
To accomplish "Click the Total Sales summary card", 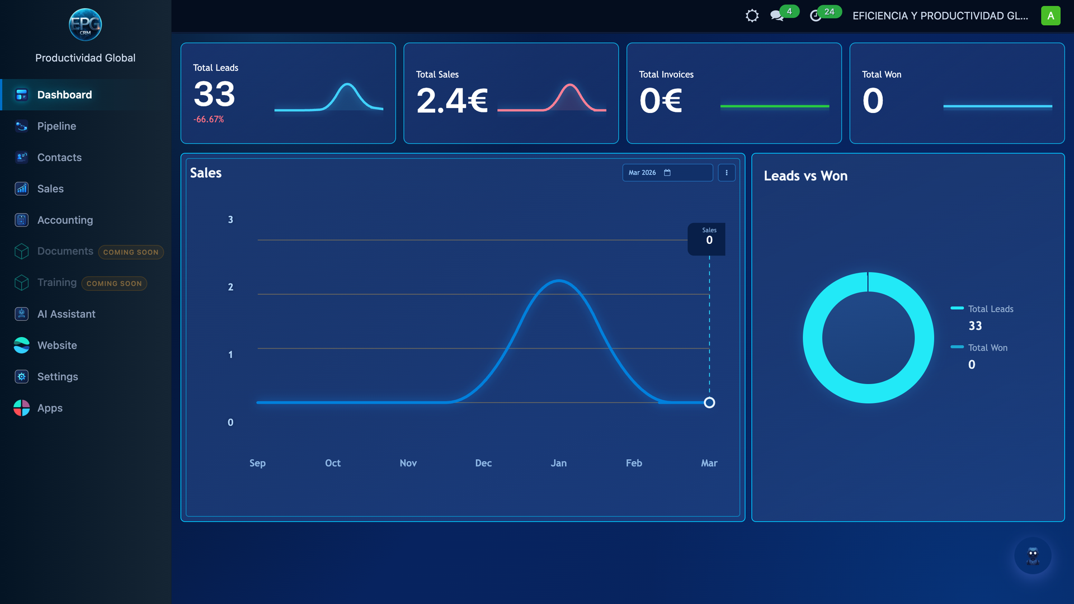I will click(x=511, y=93).
